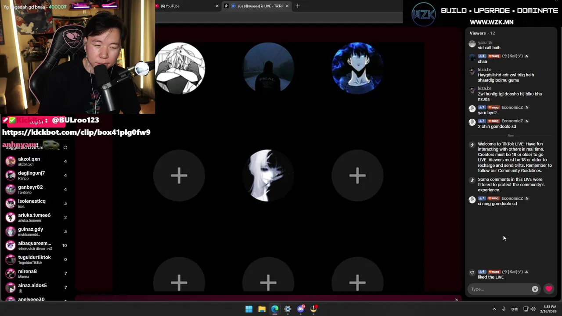562x316 pixels.
Task: Open ariuka.tumee6 suggested live stream
Action: pyautogui.click(x=37, y=217)
